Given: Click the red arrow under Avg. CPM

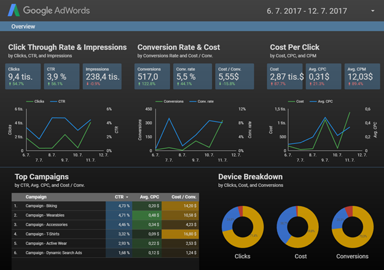Looking at the screenshot, I should pyautogui.click(x=349, y=84).
